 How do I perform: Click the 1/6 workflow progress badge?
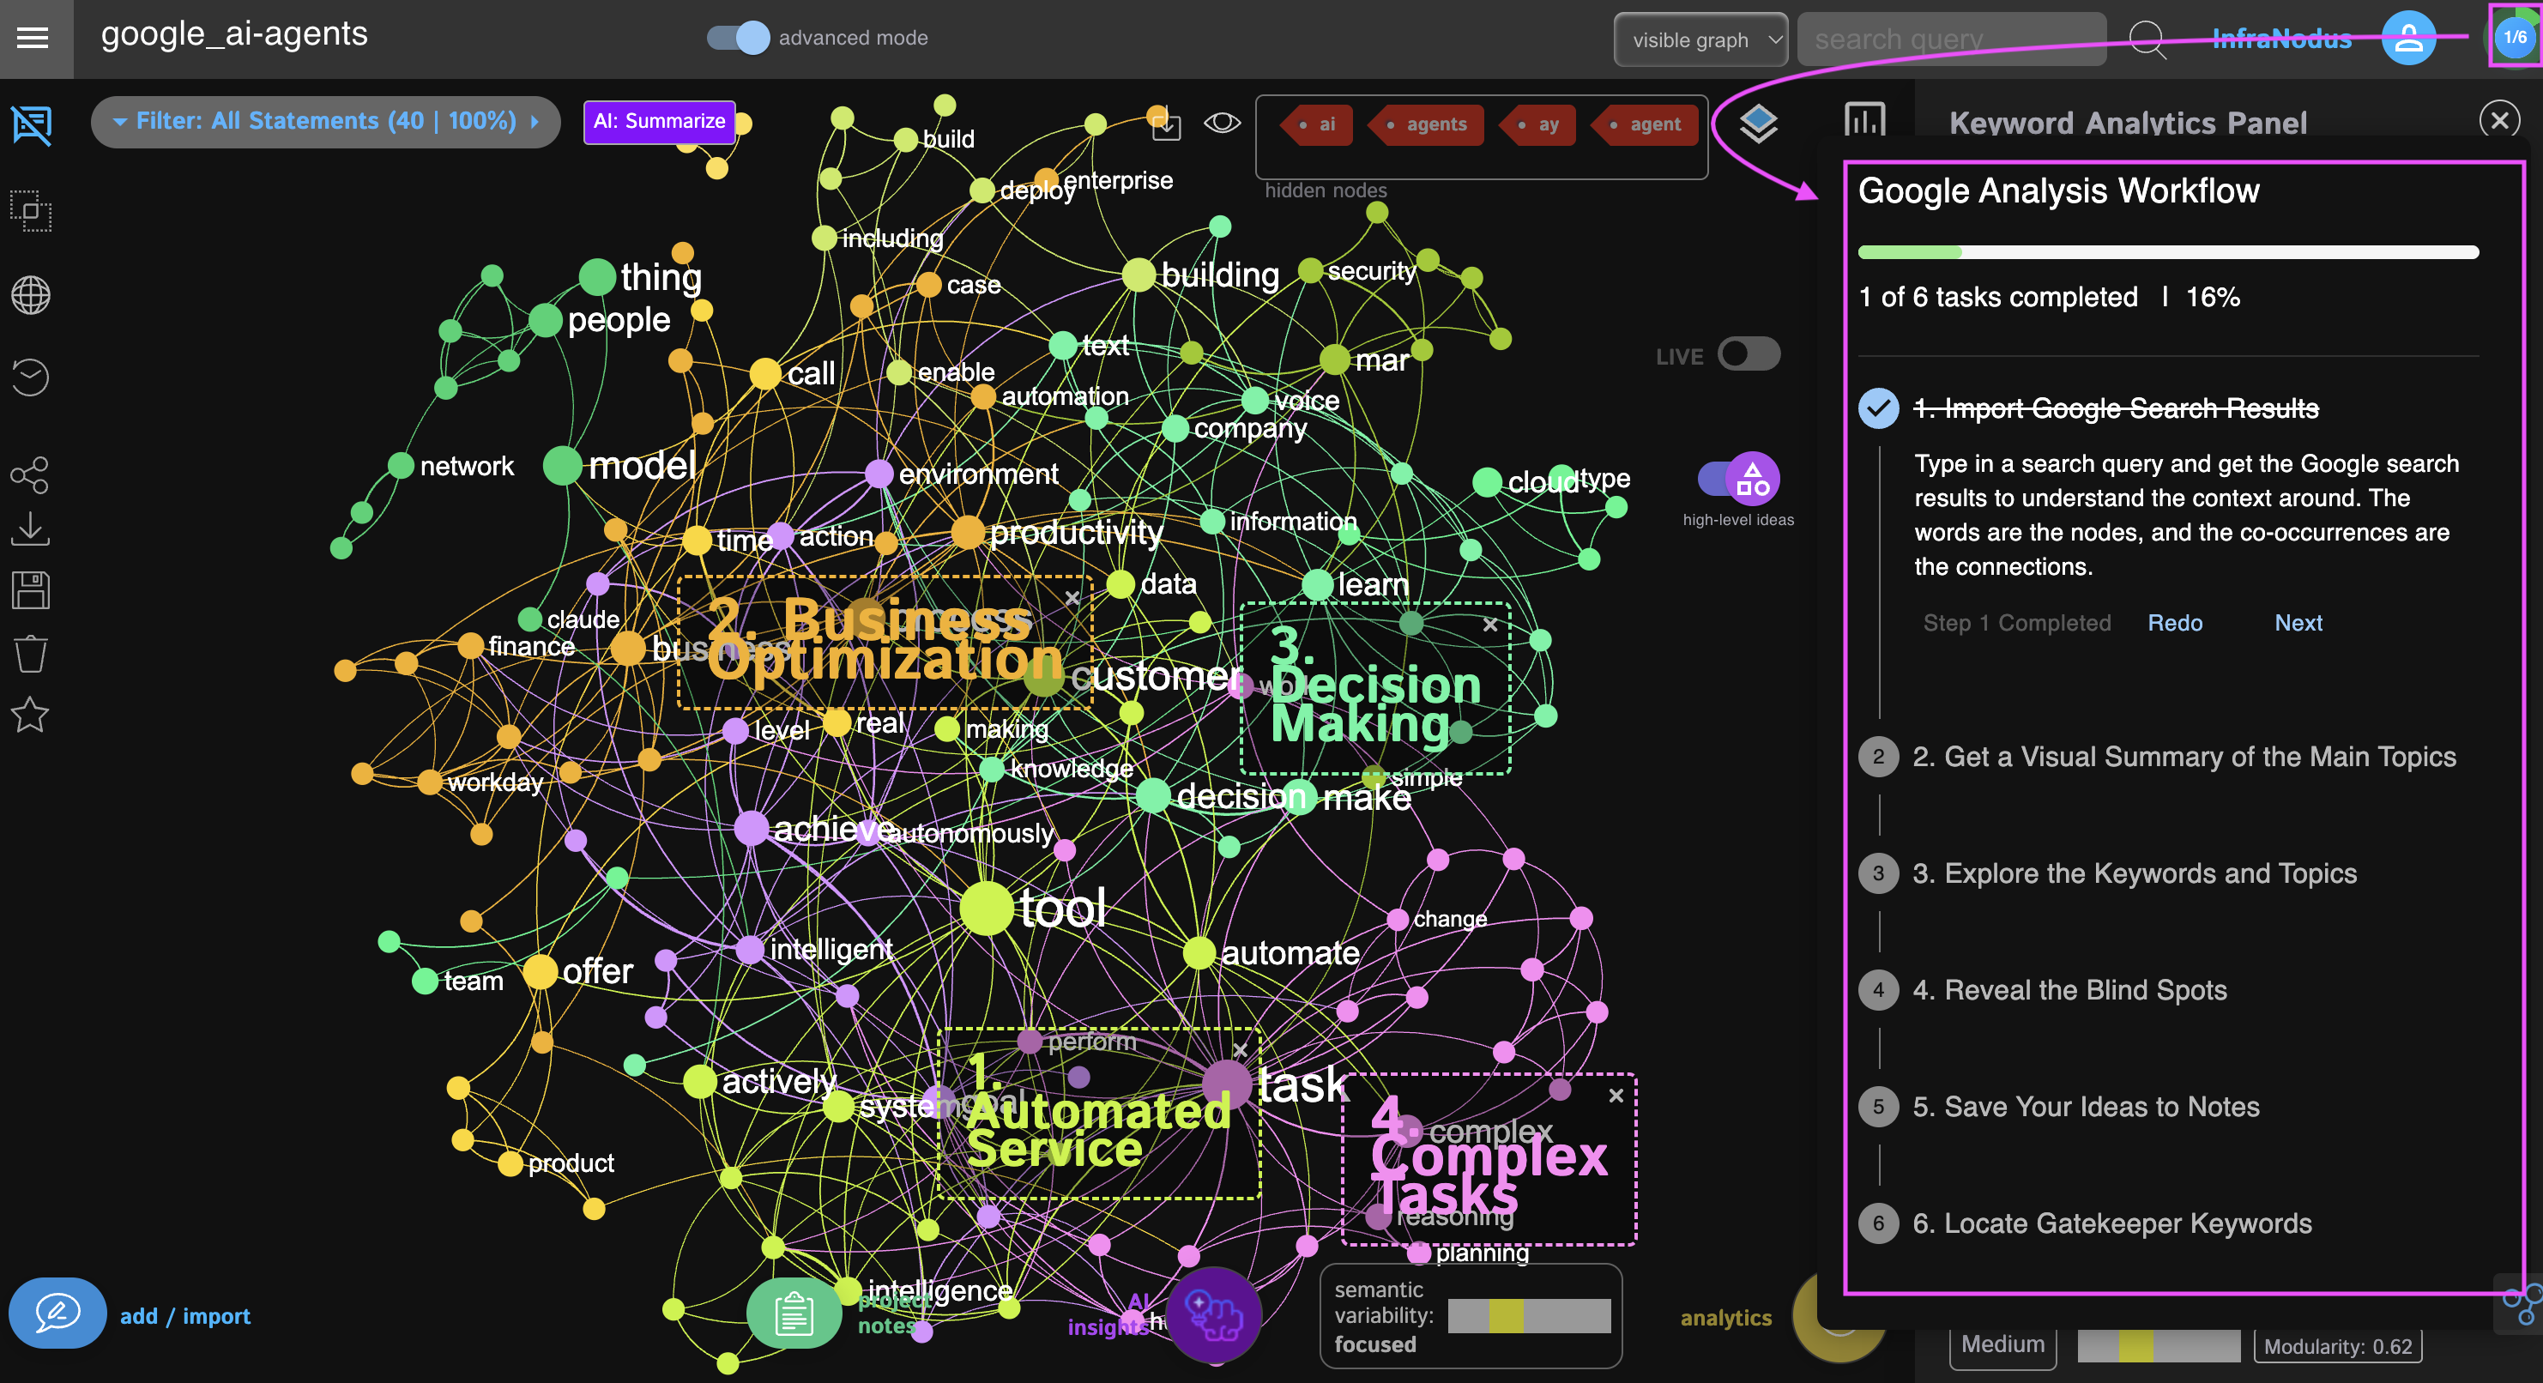tap(2515, 38)
